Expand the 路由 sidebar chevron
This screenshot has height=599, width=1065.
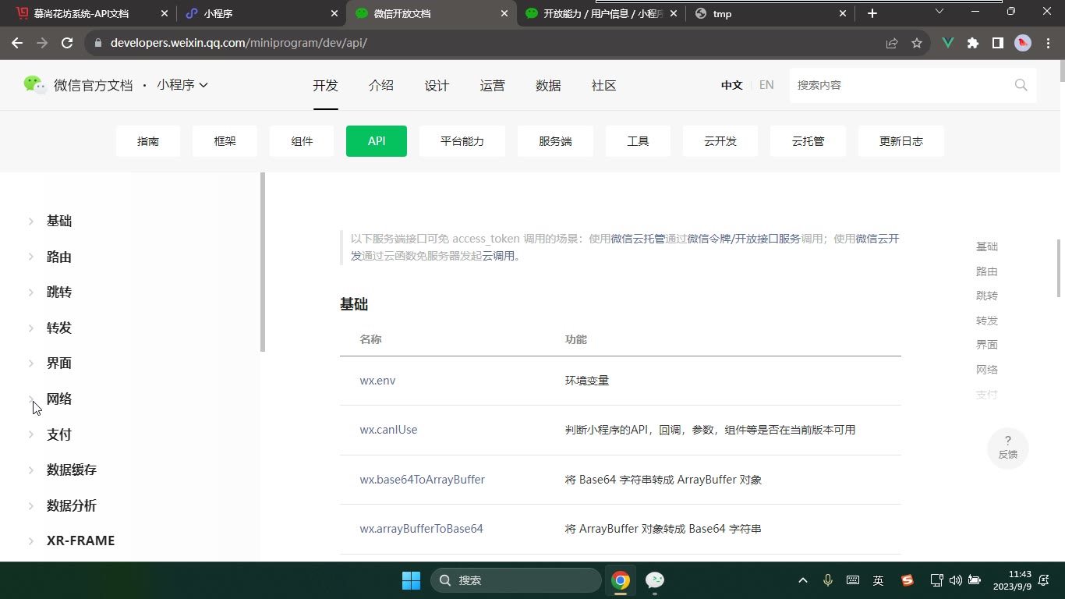coord(31,257)
